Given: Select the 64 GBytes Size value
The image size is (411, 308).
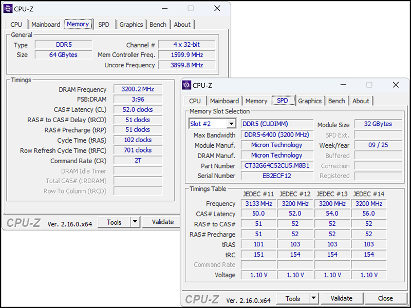Looking at the screenshot, I should point(64,55).
